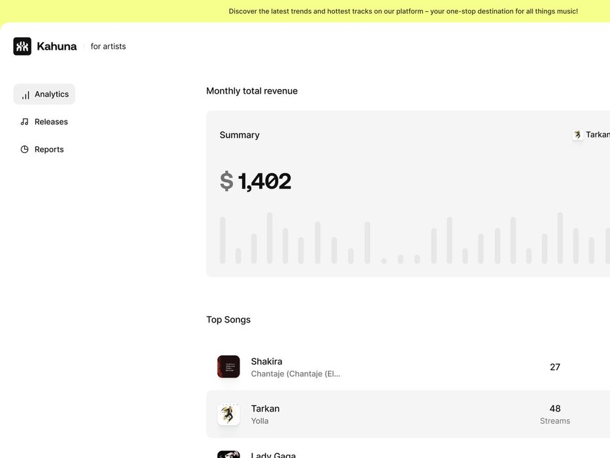The height and width of the screenshot is (458, 610).
Task: Click the tallest bar in revenue chart
Action: pos(270,238)
